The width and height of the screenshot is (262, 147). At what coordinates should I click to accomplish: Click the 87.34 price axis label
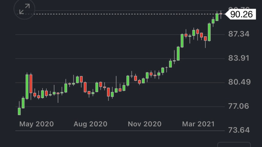(238, 34)
